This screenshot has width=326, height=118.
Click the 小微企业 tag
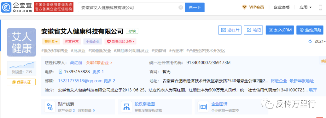[93, 41]
